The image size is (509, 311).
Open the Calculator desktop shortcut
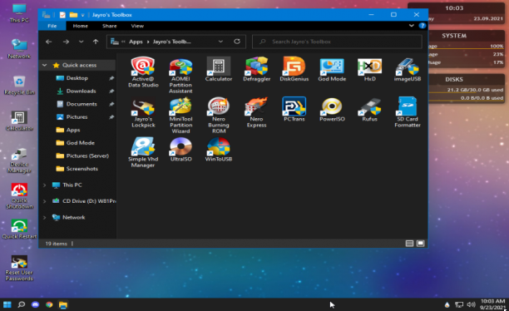point(19,121)
